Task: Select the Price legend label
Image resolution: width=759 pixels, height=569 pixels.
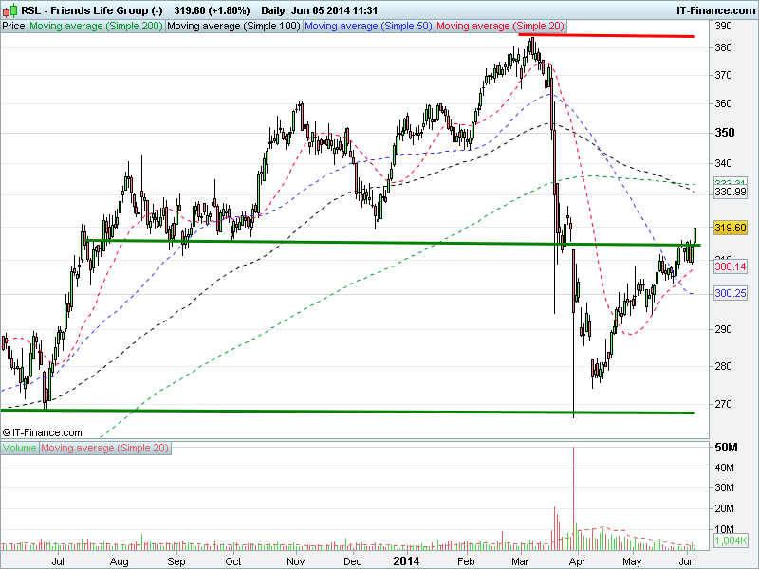Action: [x=14, y=26]
